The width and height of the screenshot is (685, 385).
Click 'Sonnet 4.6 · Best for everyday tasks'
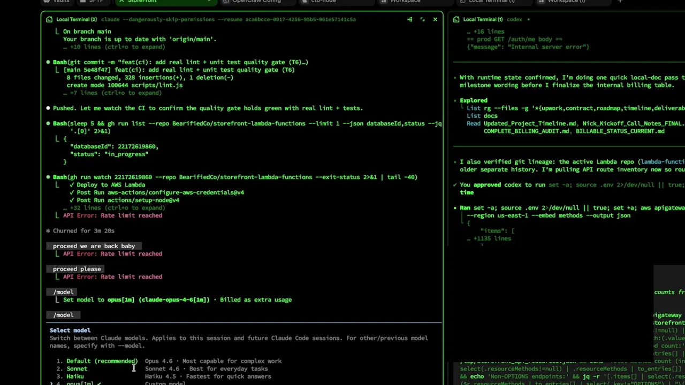click(206, 368)
